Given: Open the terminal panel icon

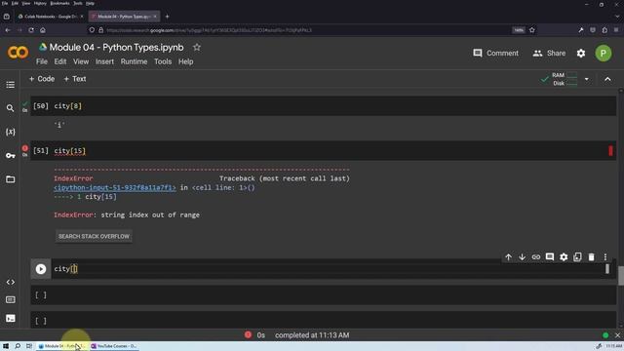Looking at the screenshot, I should pyautogui.click(x=11, y=318).
